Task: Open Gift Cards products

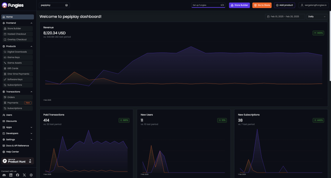Action: [x=17, y=68]
